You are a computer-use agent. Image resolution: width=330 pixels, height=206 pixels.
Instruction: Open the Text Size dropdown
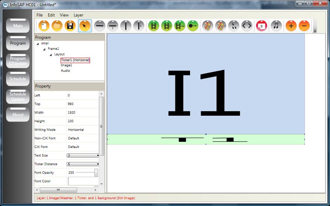click(x=83, y=156)
